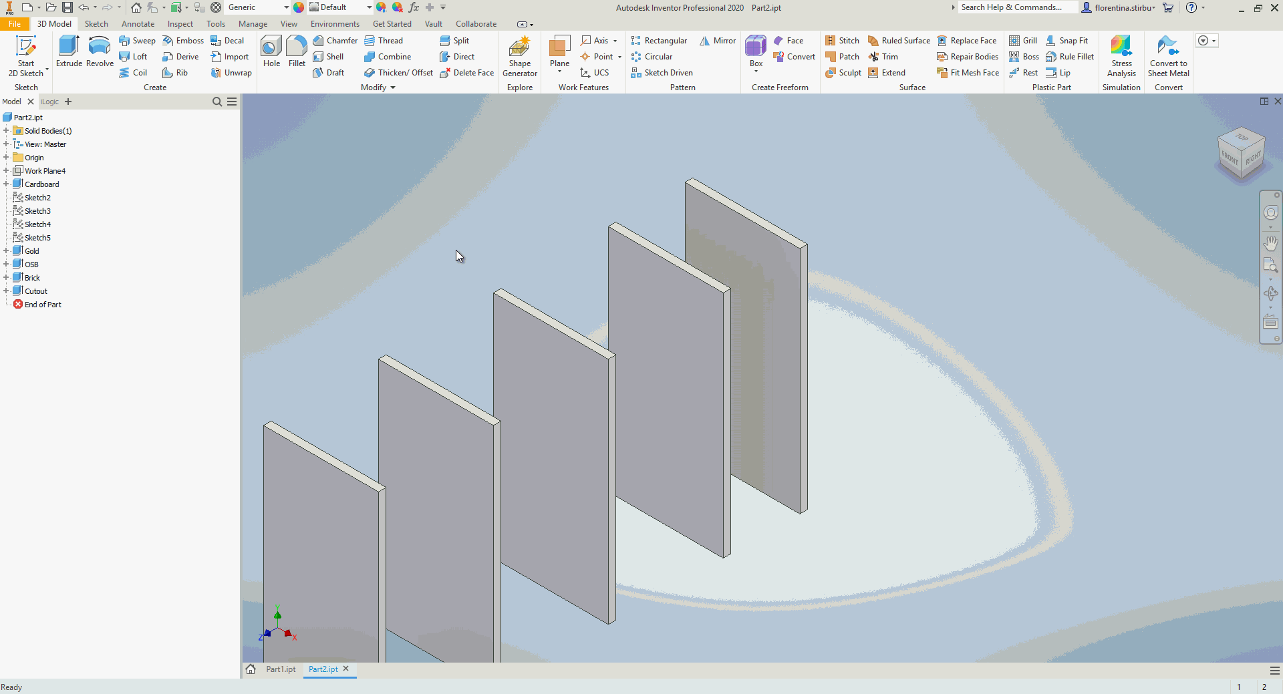1283x694 pixels.
Task: Select the Extrude tool
Action: point(69,51)
